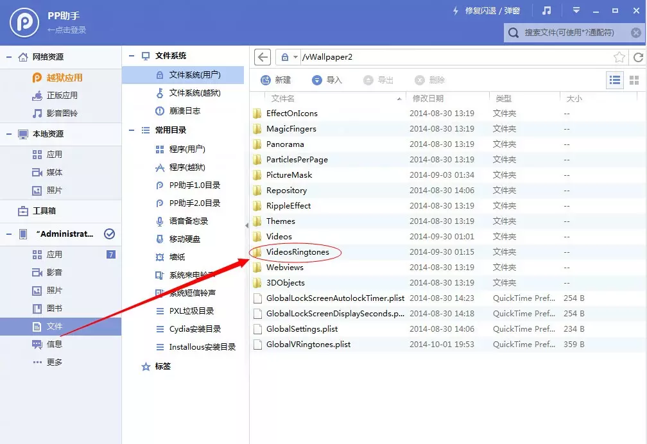Open 语音备忘录 directory
The image size is (647, 444).
pos(183,221)
